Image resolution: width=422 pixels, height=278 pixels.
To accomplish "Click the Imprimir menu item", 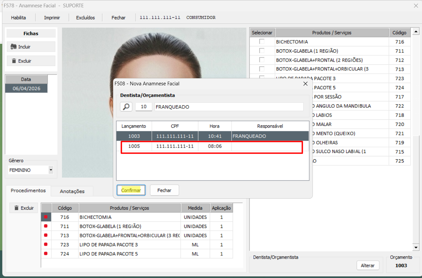I will [x=52, y=18].
